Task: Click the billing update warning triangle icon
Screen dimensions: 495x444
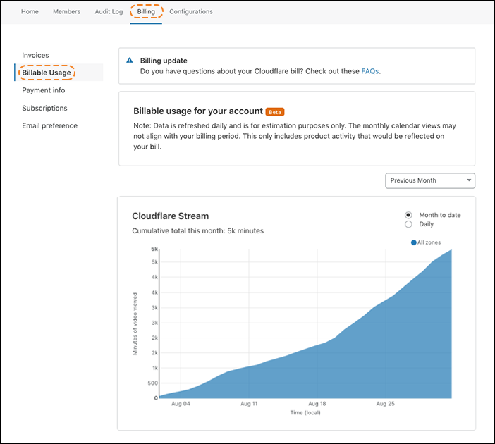Action: [x=130, y=61]
